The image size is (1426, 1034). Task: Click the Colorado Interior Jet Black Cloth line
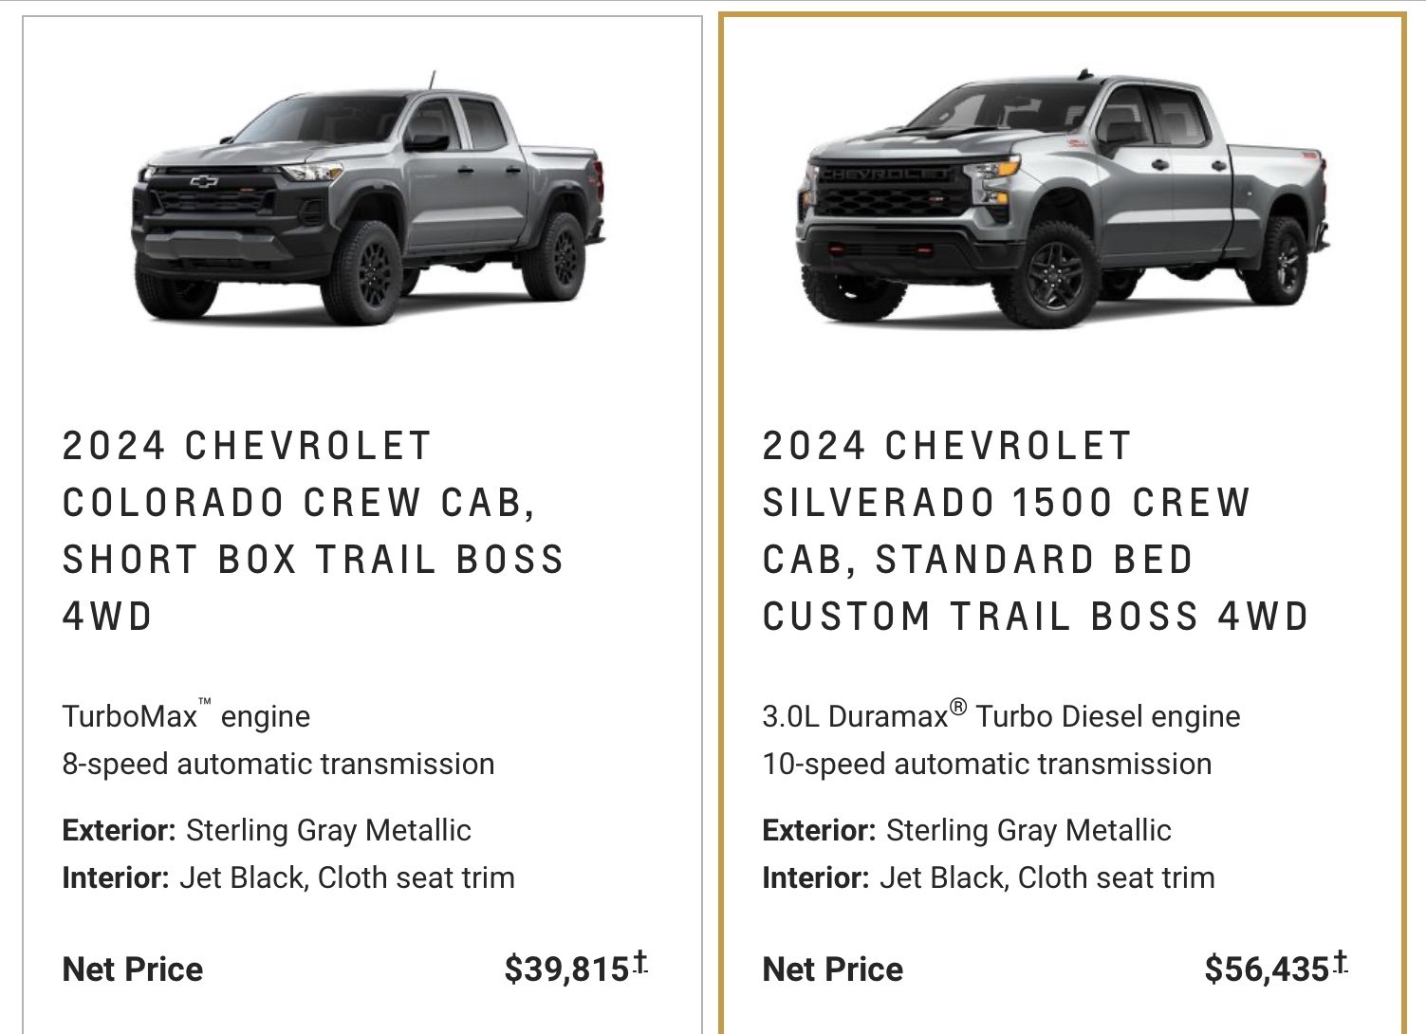[x=288, y=877]
